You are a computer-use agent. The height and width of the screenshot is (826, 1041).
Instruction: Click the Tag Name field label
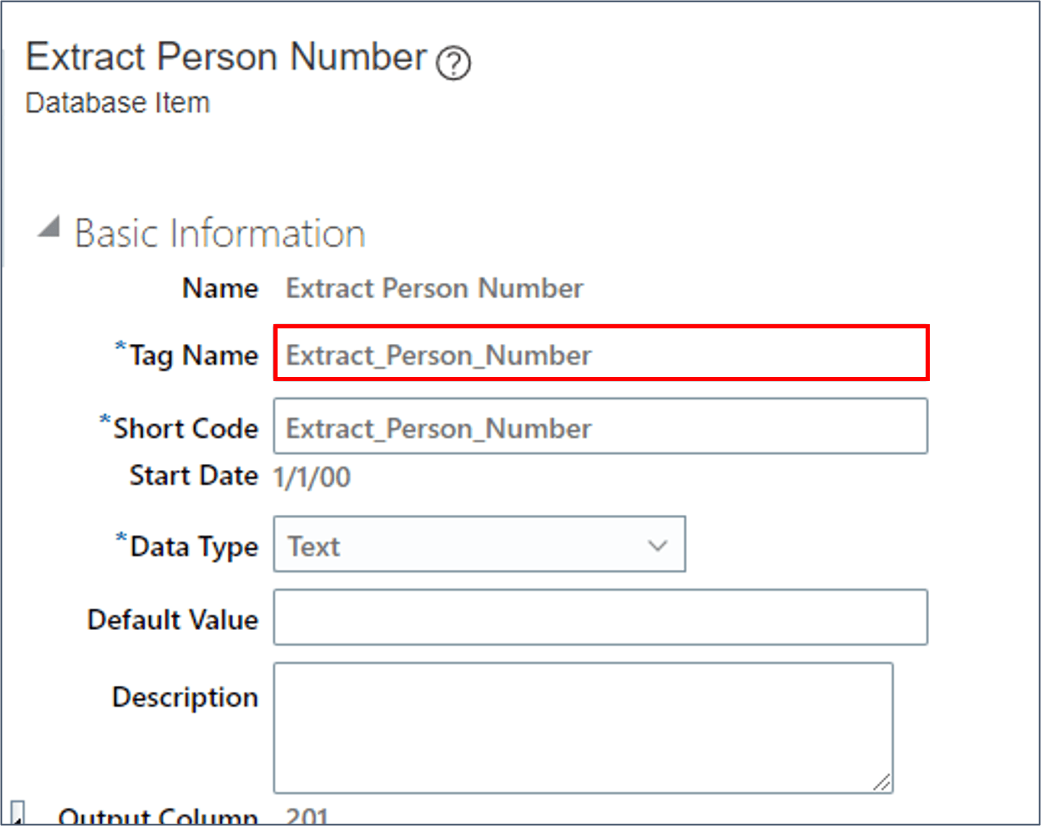pos(194,355)
